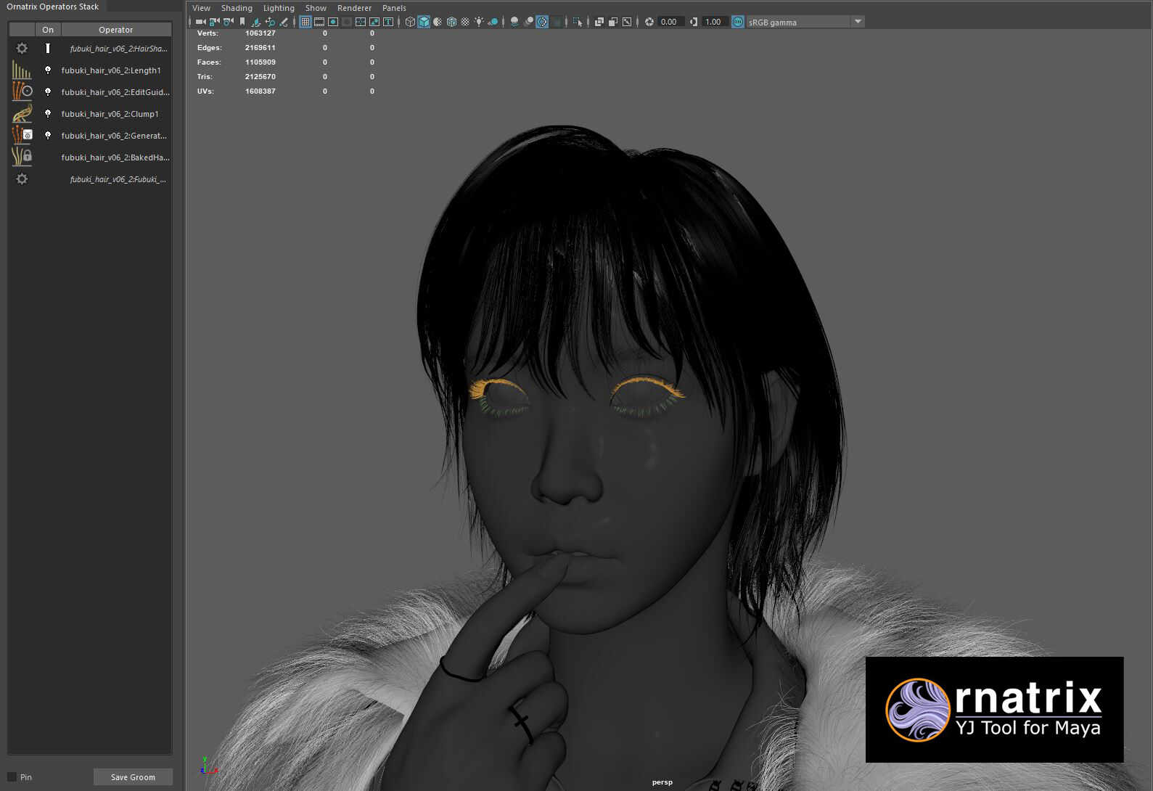The height and width of the screenshot is (791, 1153).
Task: Open the View menu
Action: [x=201, y=8]
